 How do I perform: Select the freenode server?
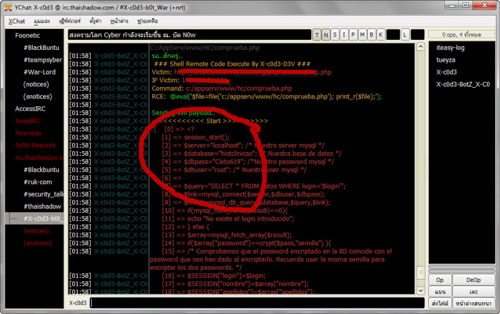(28, 133)
